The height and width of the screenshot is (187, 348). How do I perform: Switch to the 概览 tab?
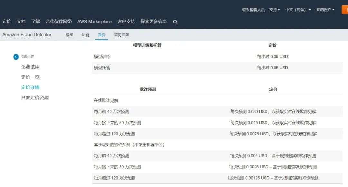(69, 35)
